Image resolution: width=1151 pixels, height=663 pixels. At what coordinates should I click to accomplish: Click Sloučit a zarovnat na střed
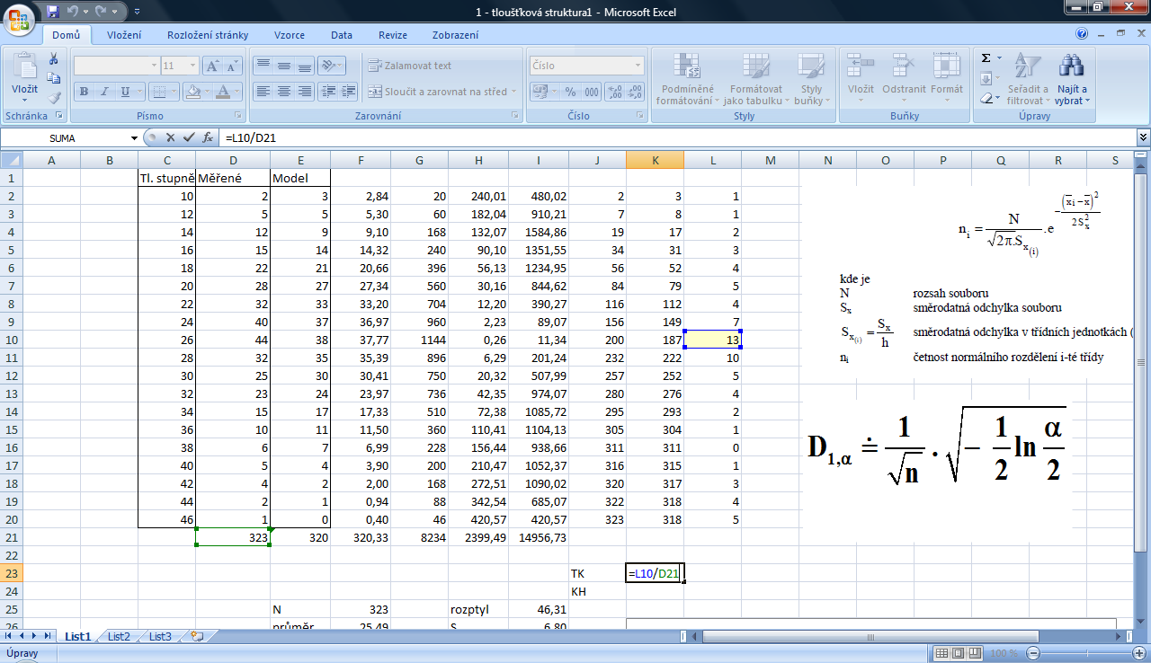pos(437,92)
